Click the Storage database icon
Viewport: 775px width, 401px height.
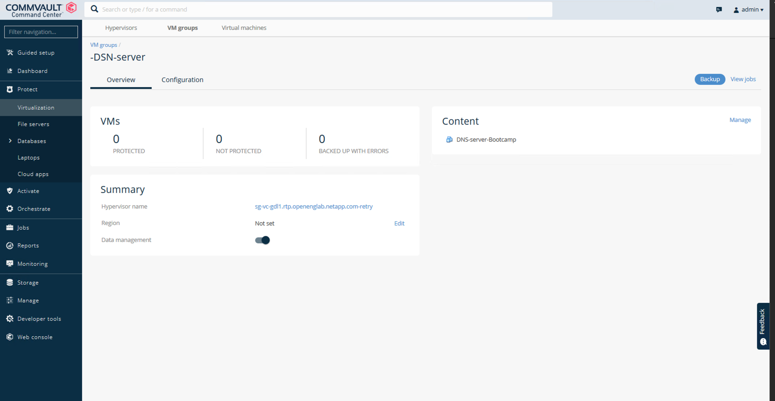pyautogui.click(x=10, y=283)
